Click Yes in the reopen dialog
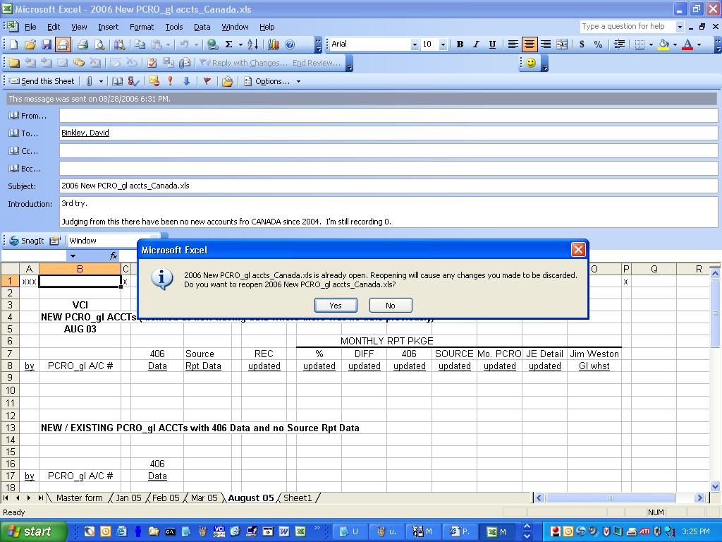 click(335, 306)
